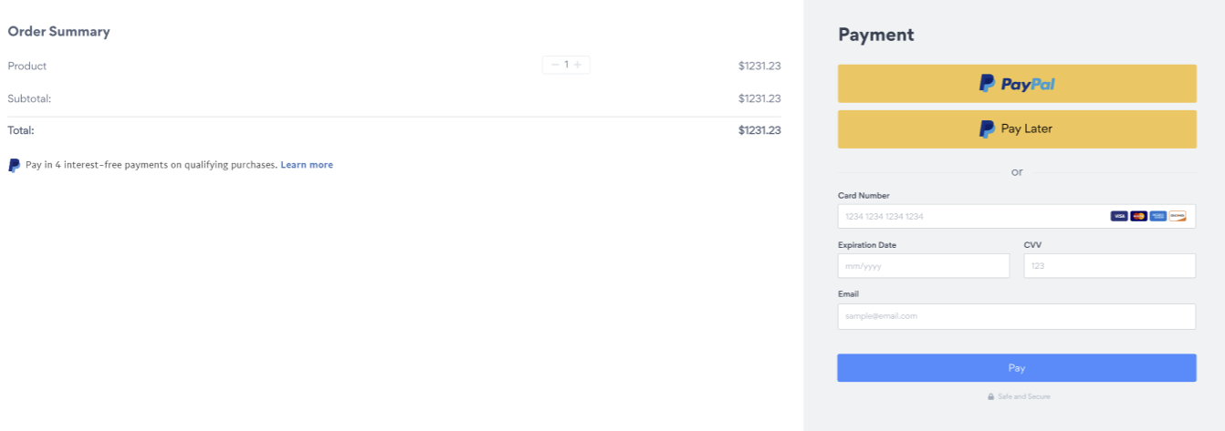
Task: Decrease product quantity with minus button
Action: pos(555,65)
